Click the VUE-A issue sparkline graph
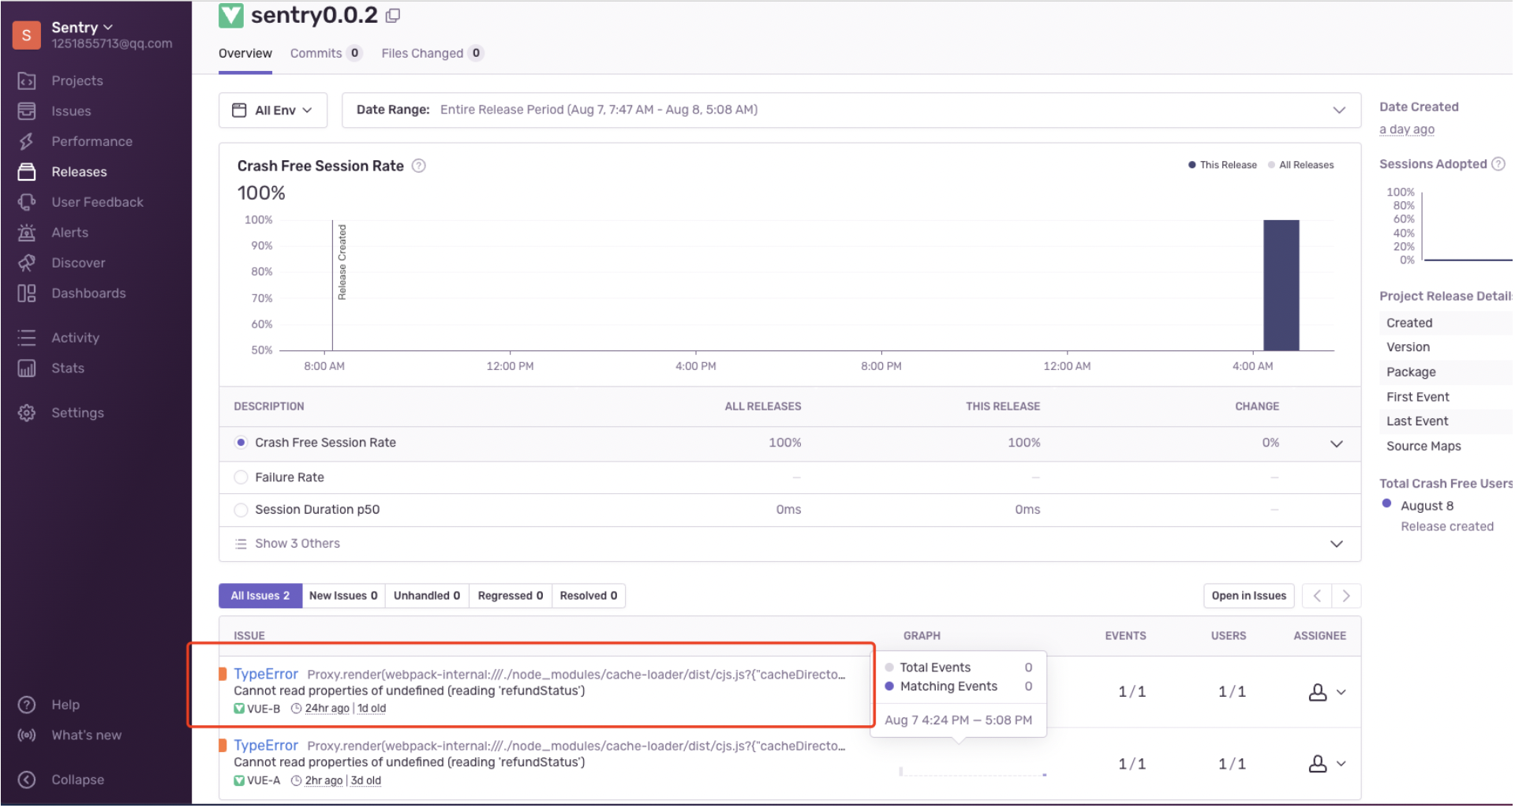 [973, 771]
